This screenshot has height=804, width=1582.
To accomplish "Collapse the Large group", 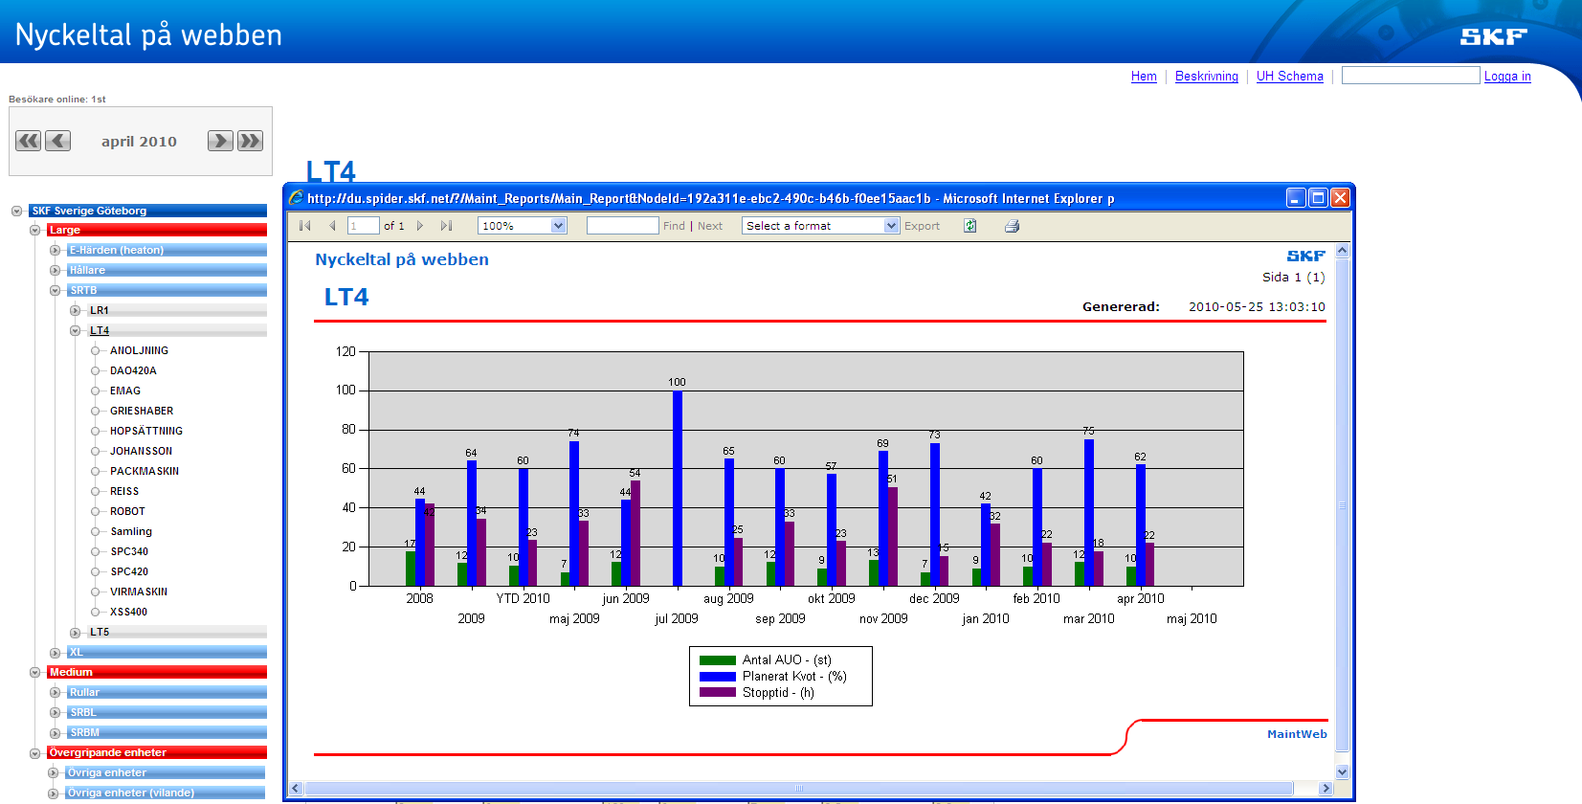I will [35, 230].
